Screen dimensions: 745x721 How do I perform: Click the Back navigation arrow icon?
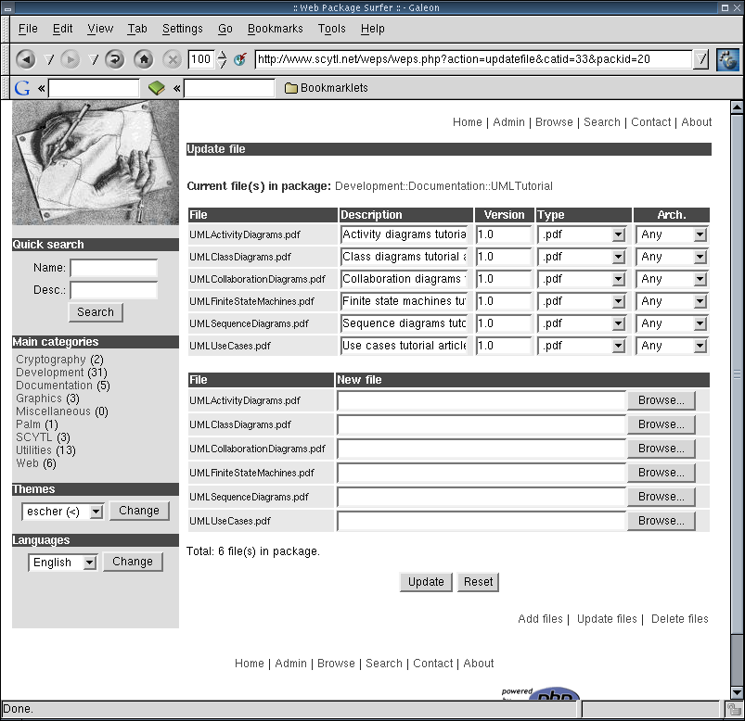26,59
